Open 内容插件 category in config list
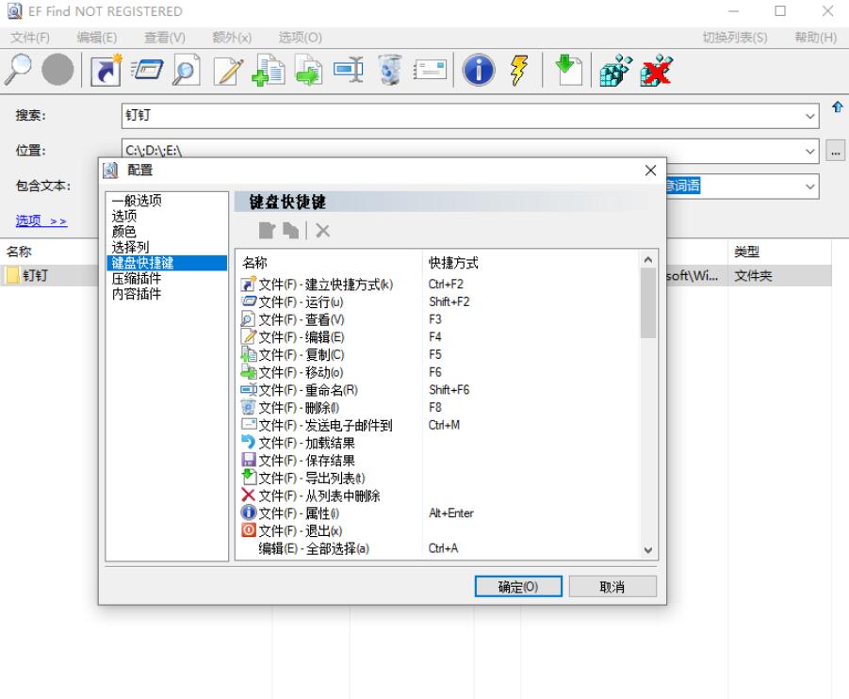Screen dimensions: 849x699 point(167,294)
